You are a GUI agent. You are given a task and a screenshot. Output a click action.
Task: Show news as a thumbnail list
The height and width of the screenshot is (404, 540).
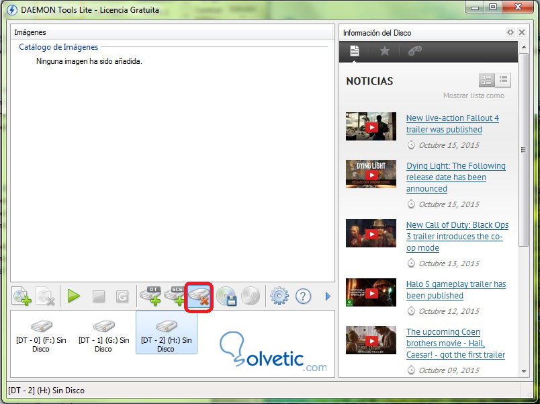(486, 80)
